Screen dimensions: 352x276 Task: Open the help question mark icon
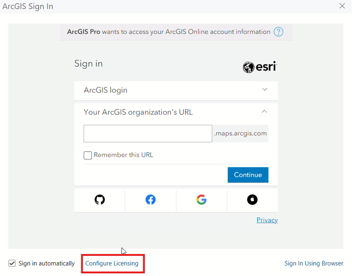coord(278,32)
